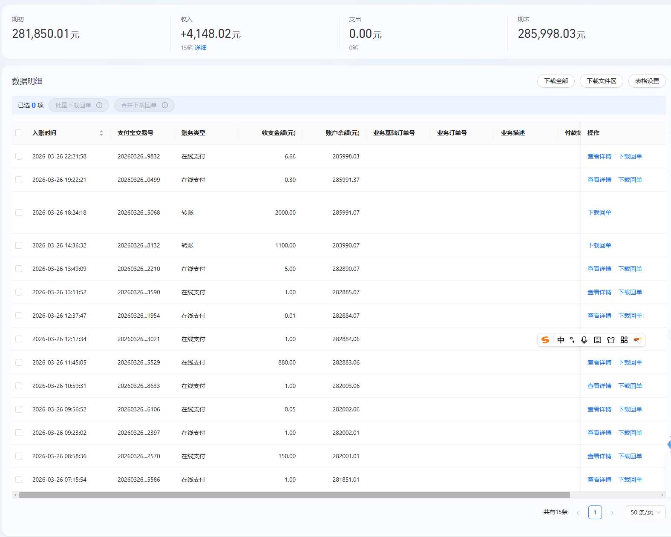671x537 pixels.
Task: Start voice input with the microphone icon
Action: tap(584, 340)
